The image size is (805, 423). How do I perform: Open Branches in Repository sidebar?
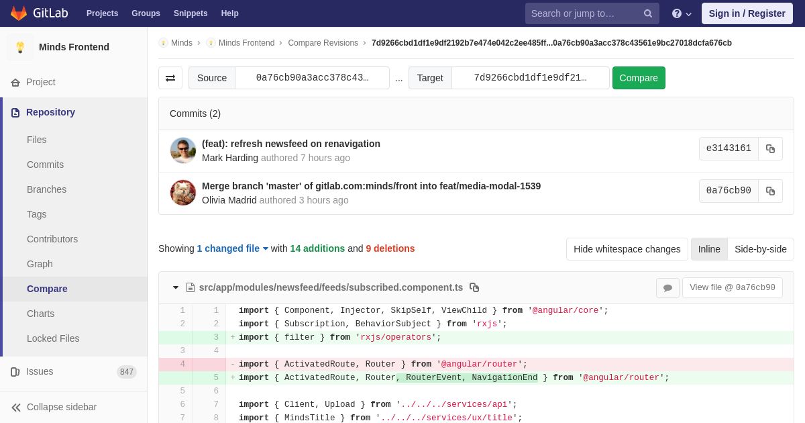46,189
